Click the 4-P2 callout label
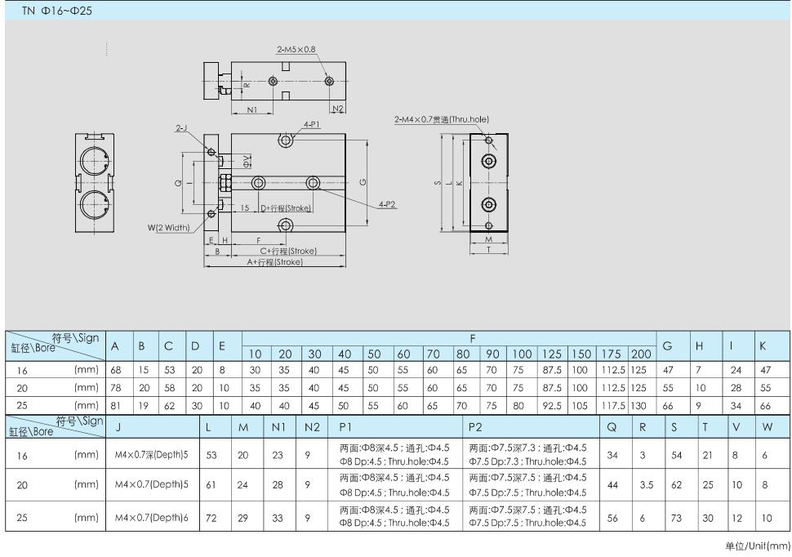Viewport: 792px width, 557px height. pyautogui.click(x=387, y=203)
